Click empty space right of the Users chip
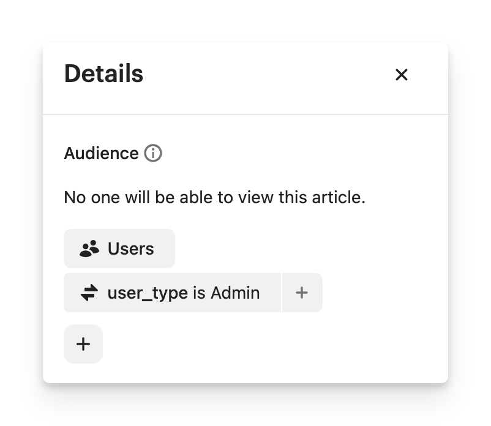The height and width of the screenshot is (426, 491). (x=306, y=249)
